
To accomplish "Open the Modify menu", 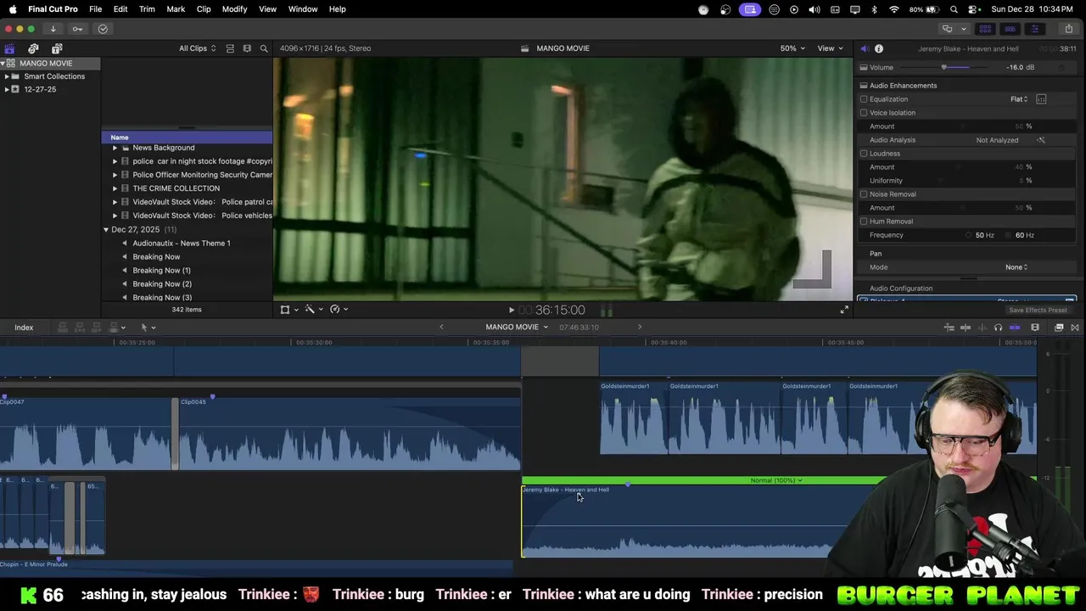I will [234, 9].
